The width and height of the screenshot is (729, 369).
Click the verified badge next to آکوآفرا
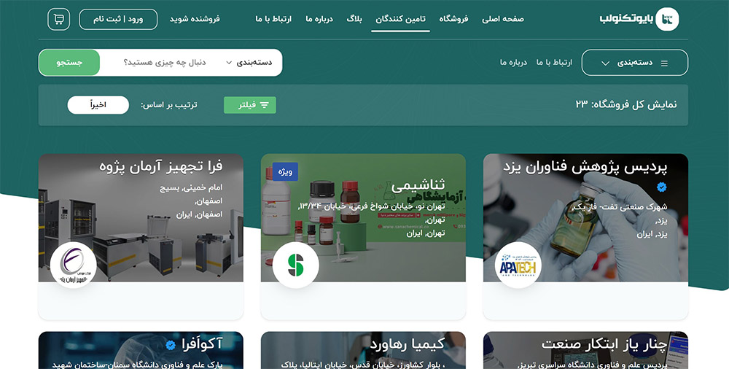pyautogui.click(x=171, y=345)
